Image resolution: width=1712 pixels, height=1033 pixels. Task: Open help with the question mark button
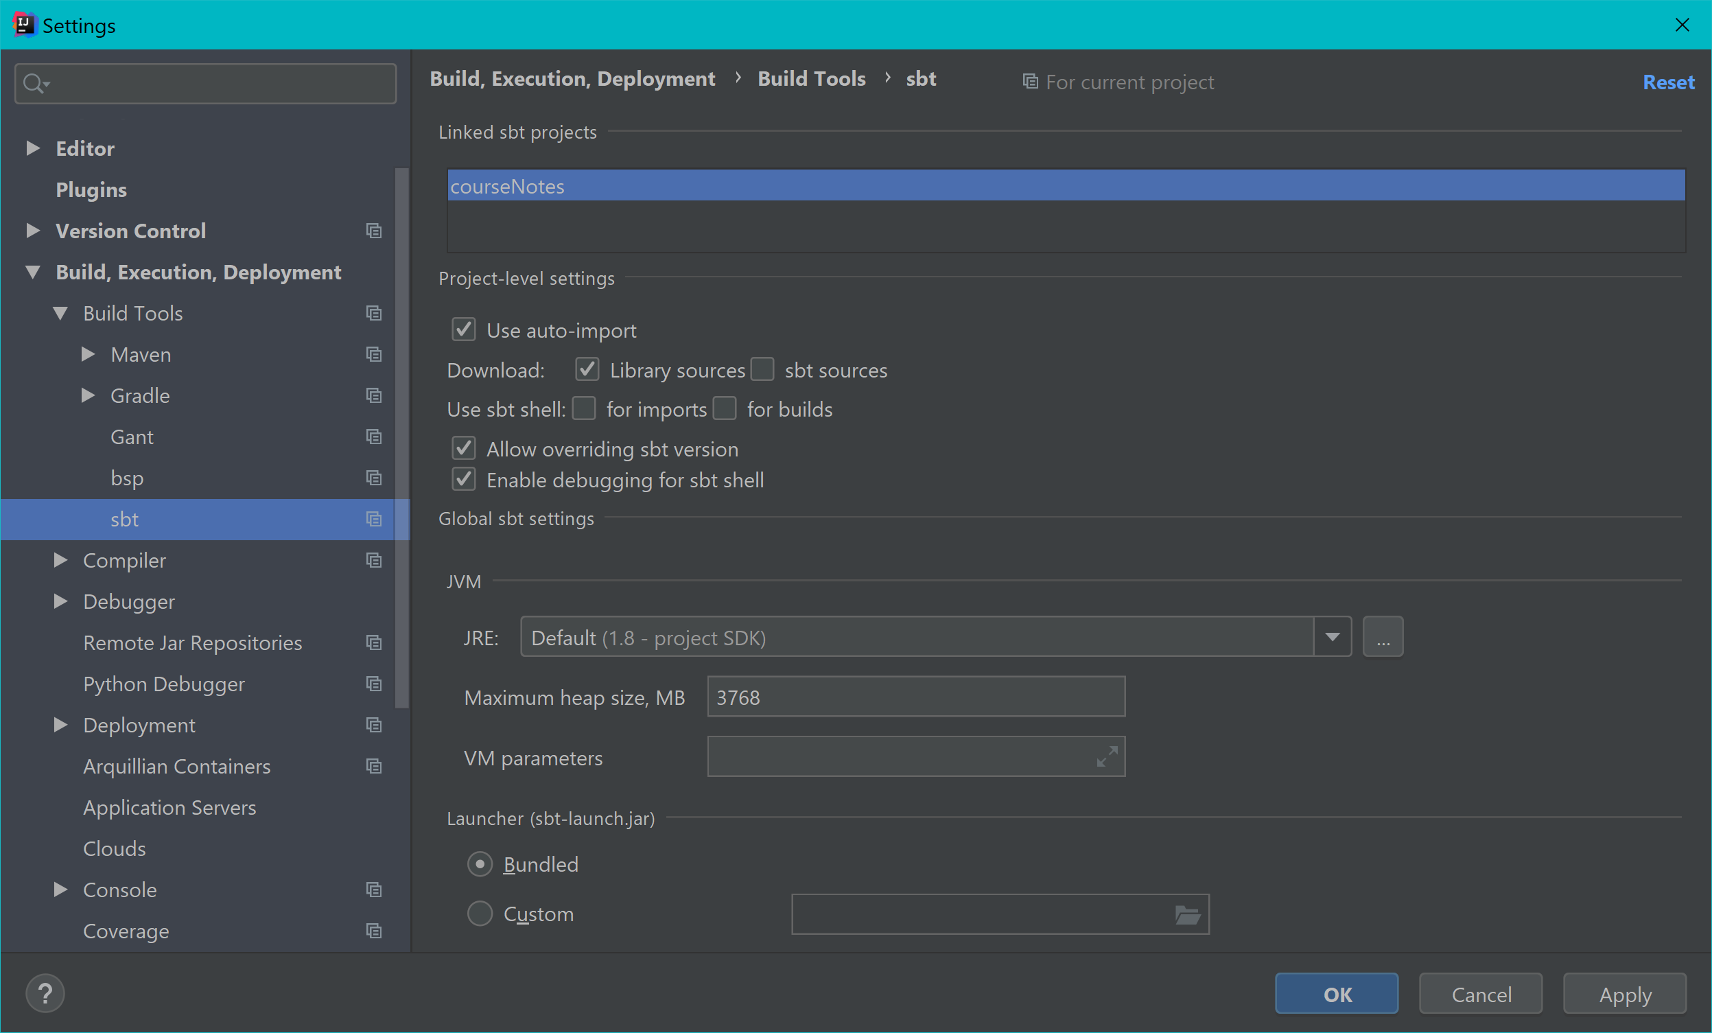pyautogui.click(x=45, y=993)
